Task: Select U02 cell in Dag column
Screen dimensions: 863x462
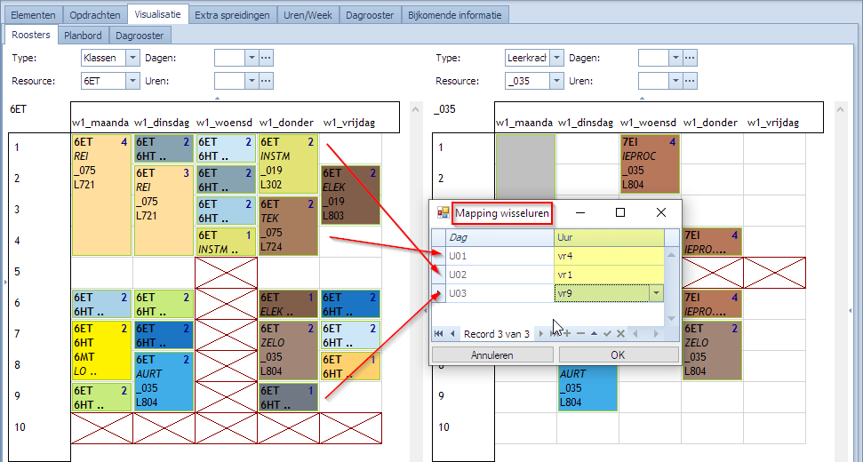Action: (x=499, y=275)
